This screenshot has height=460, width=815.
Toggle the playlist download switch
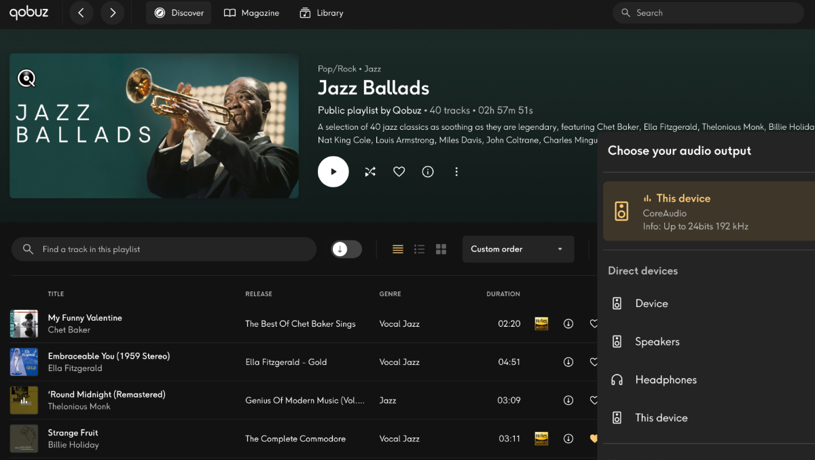pos(346,249)
